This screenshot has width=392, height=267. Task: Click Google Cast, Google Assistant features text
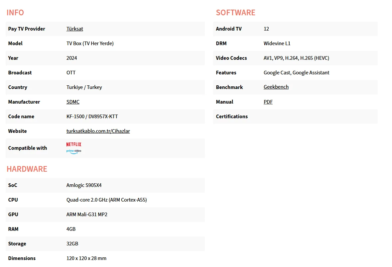(x=296, y=73)
